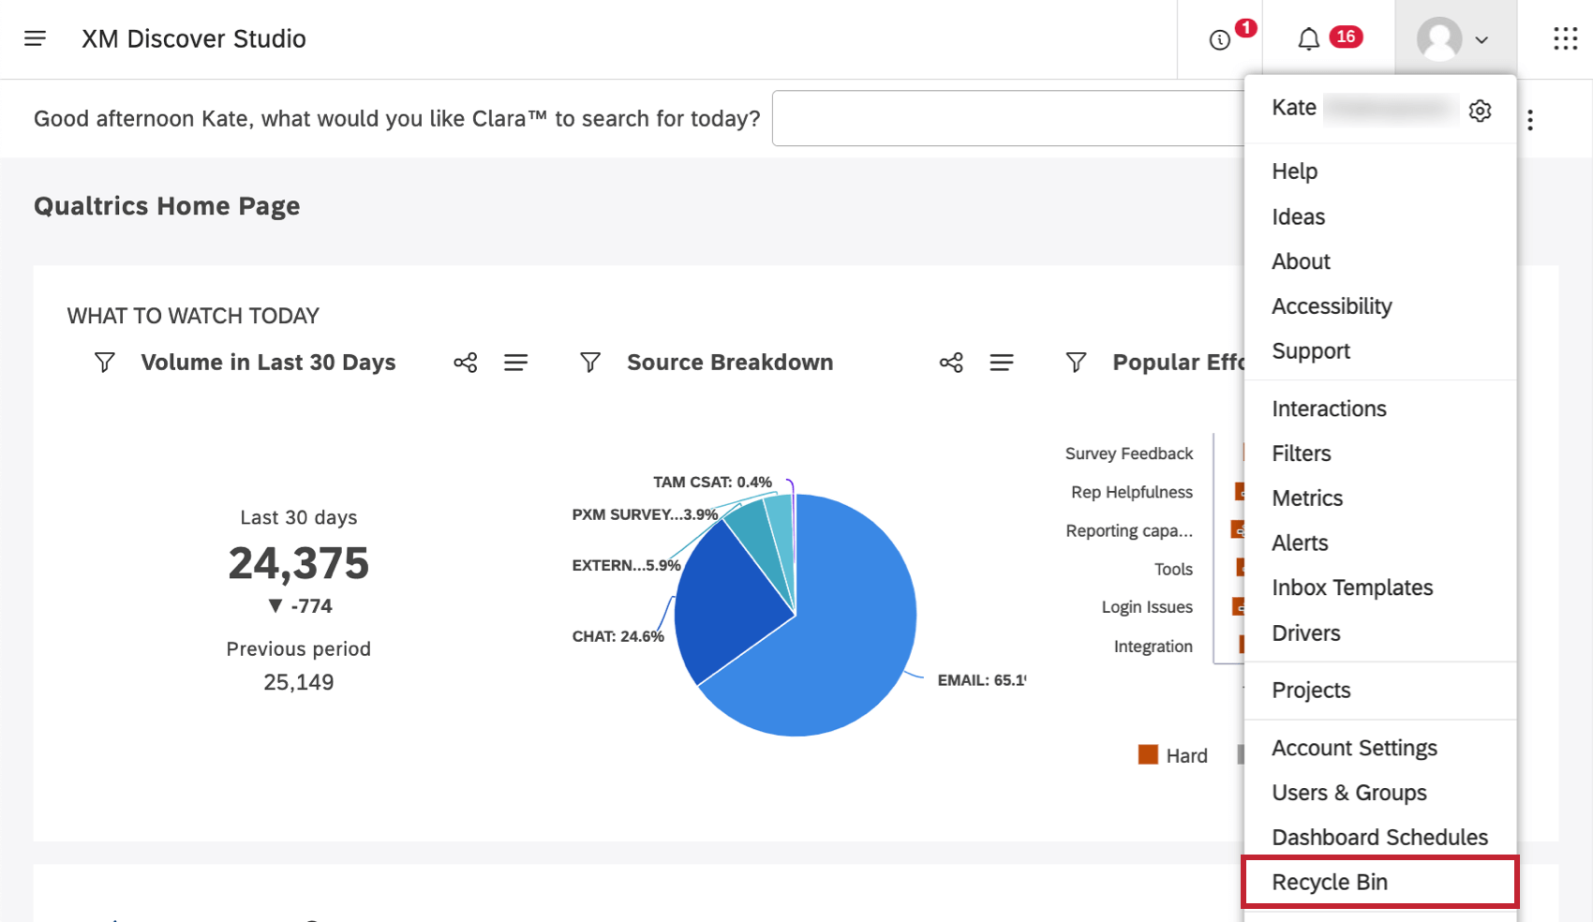Open Volume in Last 30 Days widget menu
The width and height of the screenshot is (1593, 922).
click(515, 363)
